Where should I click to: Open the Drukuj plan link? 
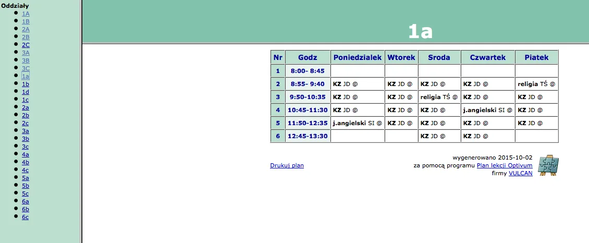coord(287,166)
